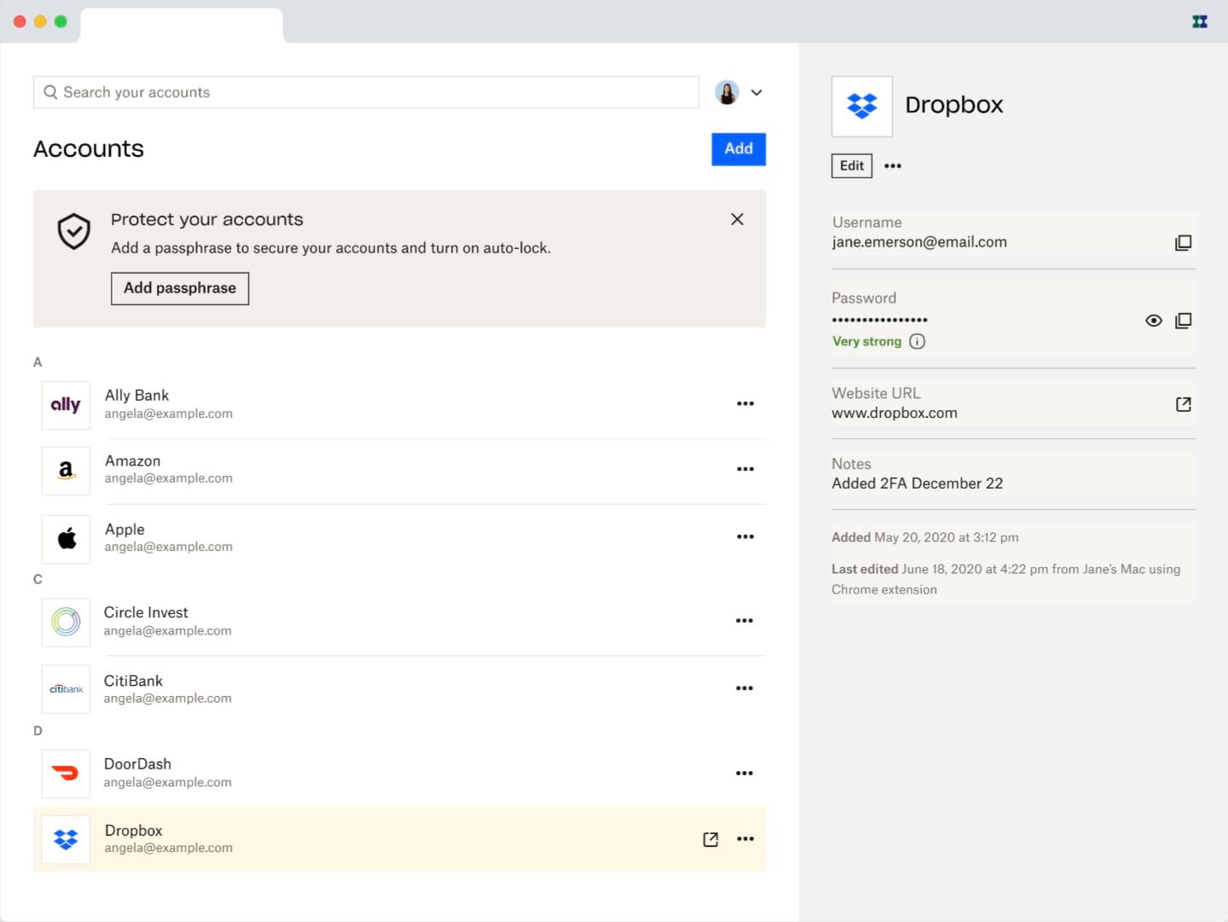
Task: Dismiss the Protect your accounts banner
Action: [737, 219]
